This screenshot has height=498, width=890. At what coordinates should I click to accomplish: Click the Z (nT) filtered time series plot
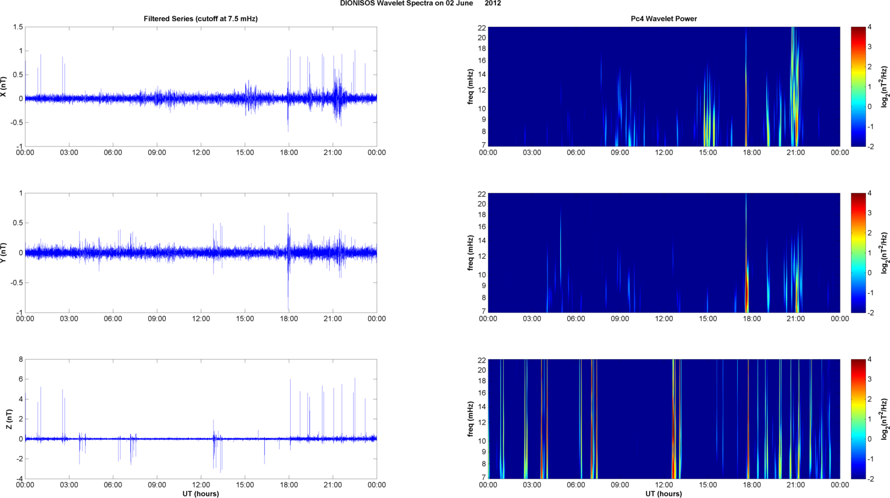coord(200,419)
